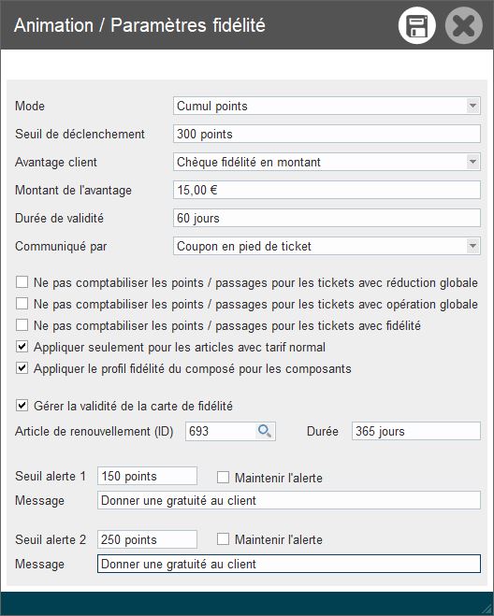
Task: Check Maintenir l'alerte for Seuil alerte 1
Action: 223,478
